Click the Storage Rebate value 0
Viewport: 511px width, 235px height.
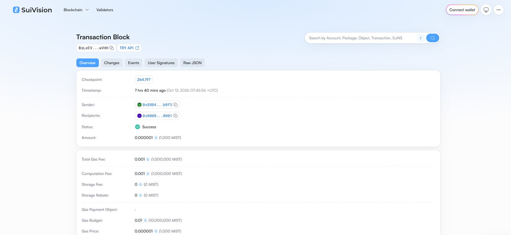[136, 195]
